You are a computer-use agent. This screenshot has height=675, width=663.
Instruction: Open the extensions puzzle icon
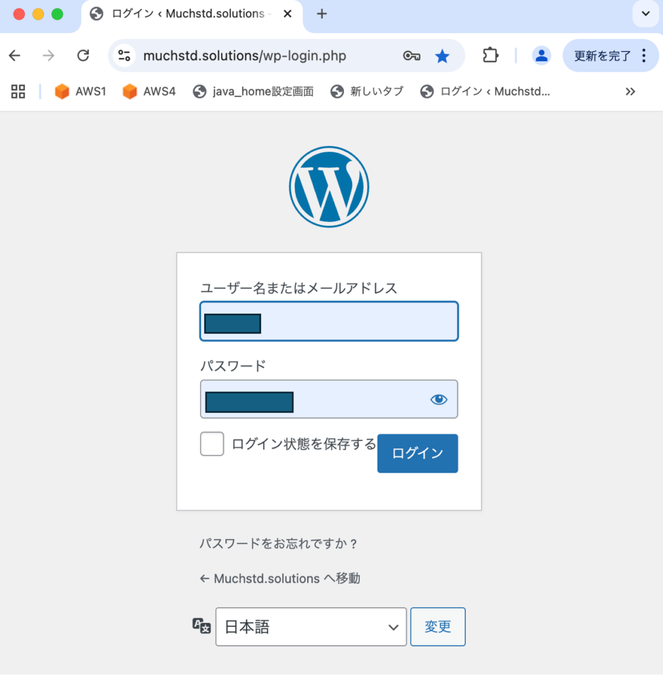click(490, 55)
